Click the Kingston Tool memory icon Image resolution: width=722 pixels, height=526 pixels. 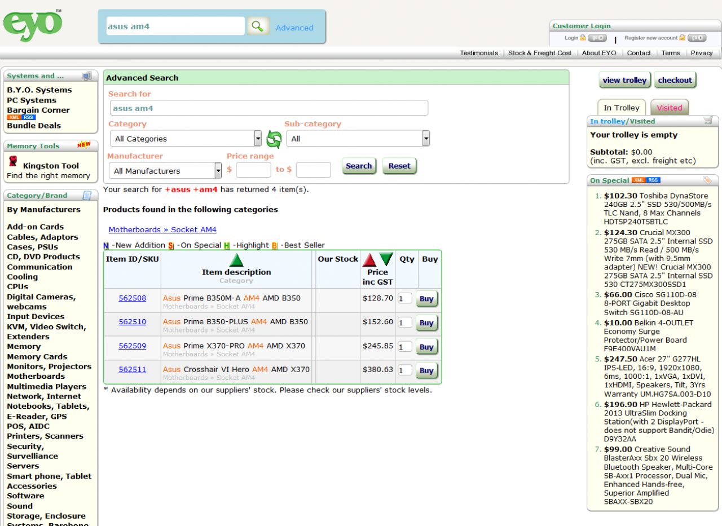coord(13,162)
